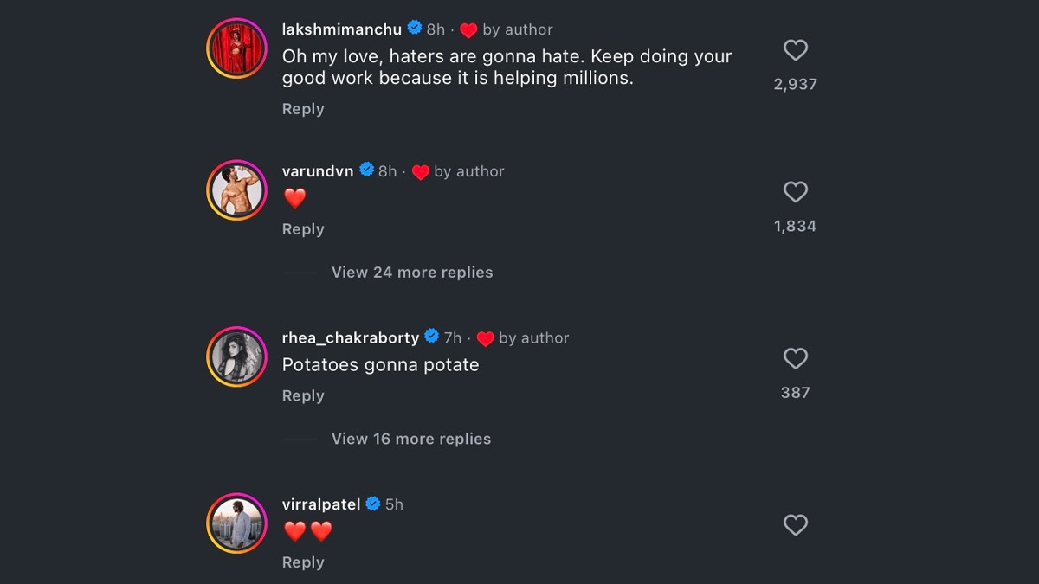Reply to rhea_chakraborty's comment
The width and height of the screenshot is (1039, 584).
click(x=303, y=395)
